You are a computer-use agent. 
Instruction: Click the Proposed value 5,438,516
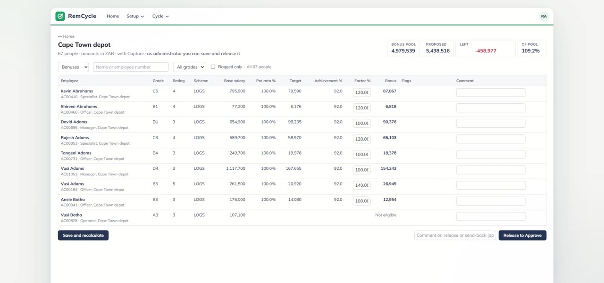tap(438, 51)
